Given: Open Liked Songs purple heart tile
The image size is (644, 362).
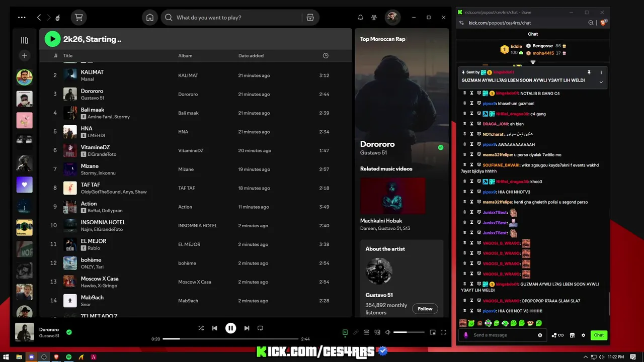Looking at the screenshot, I should pos(24,185).
